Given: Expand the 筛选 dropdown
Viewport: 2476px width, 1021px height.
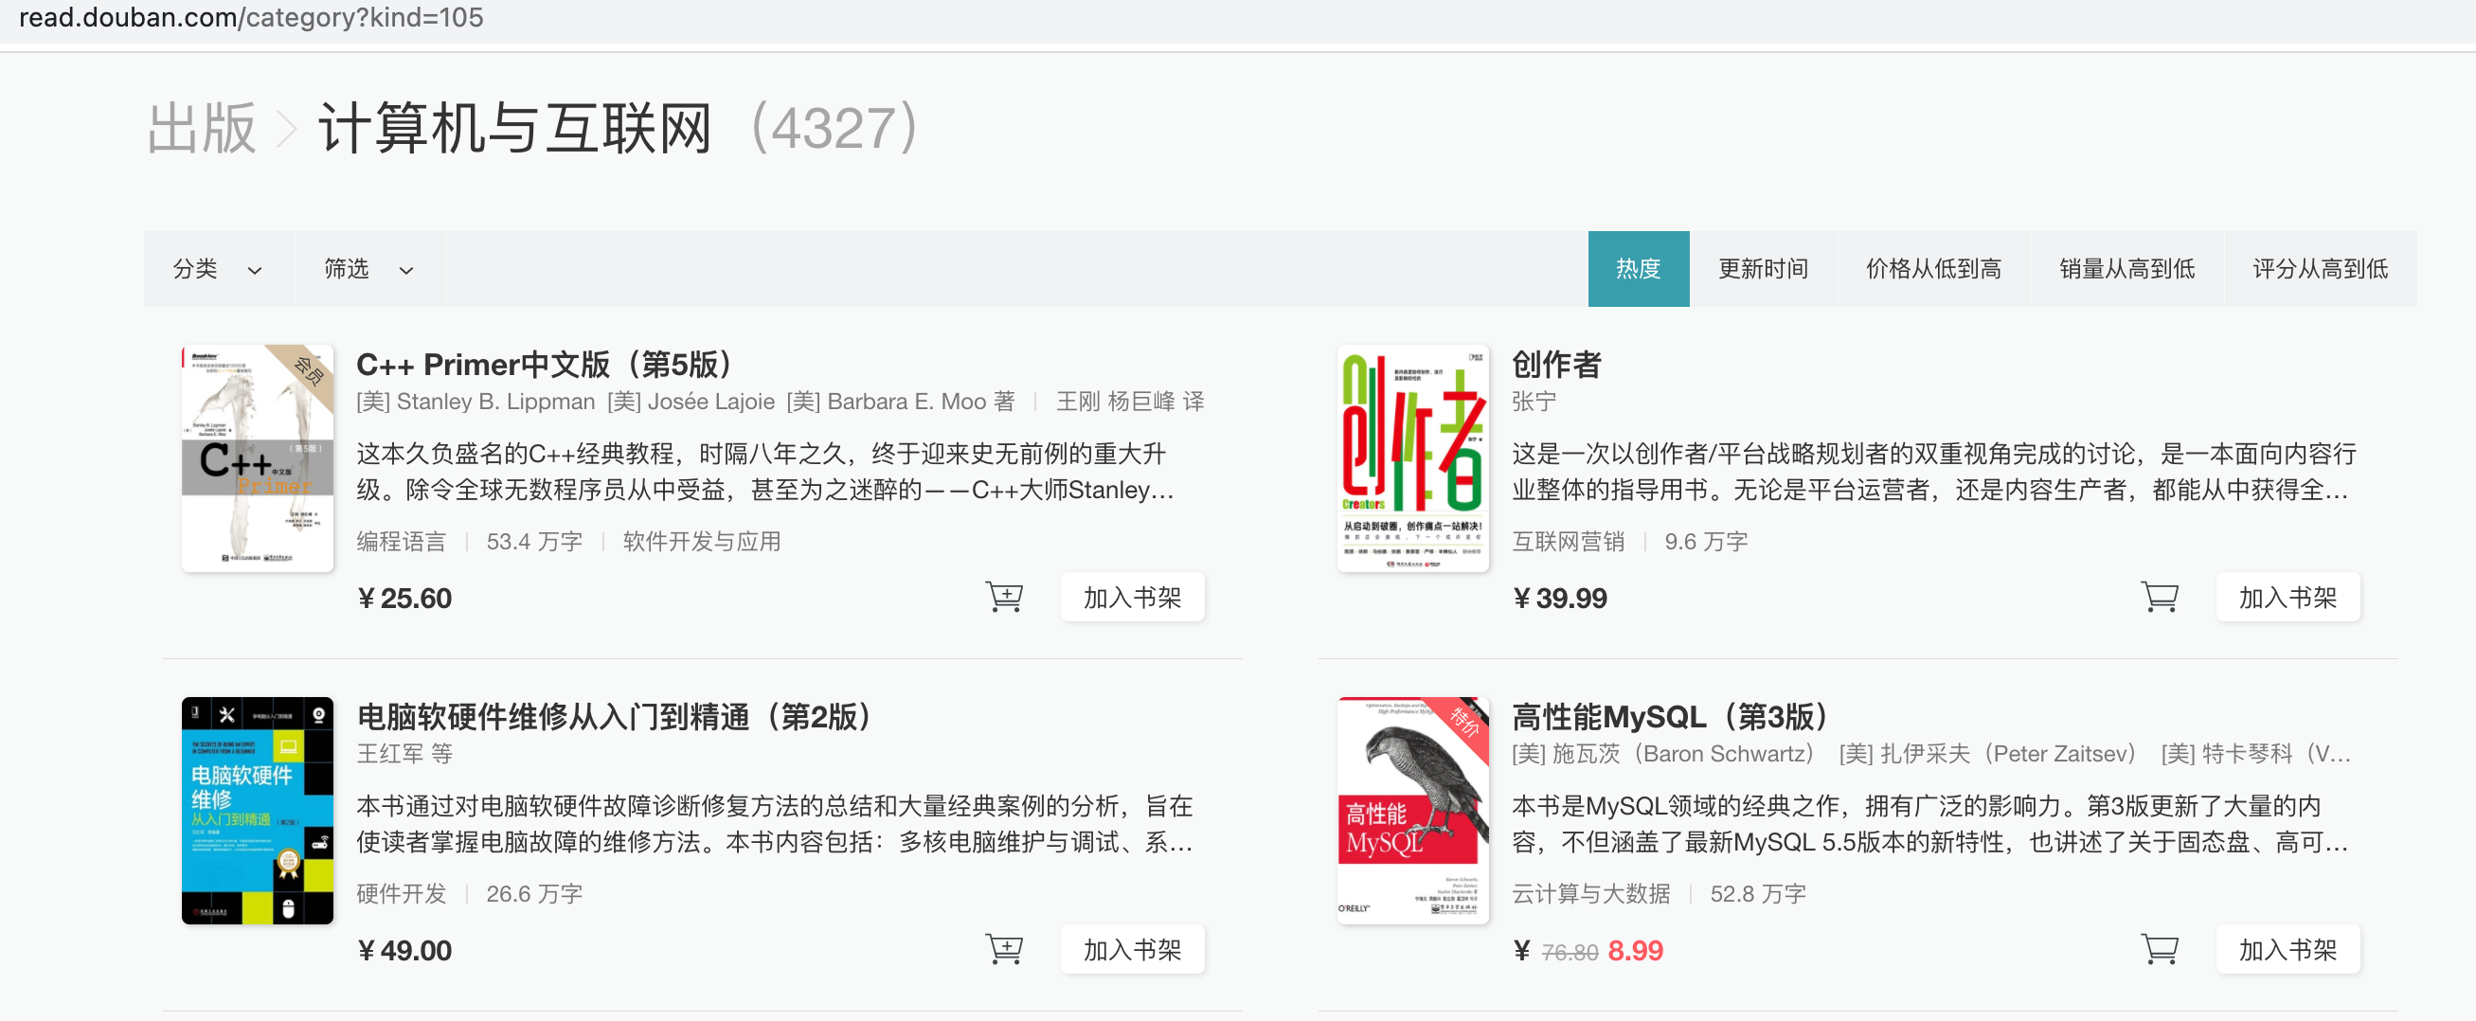Looking at the screenshot, I should (x=370, y=269).
